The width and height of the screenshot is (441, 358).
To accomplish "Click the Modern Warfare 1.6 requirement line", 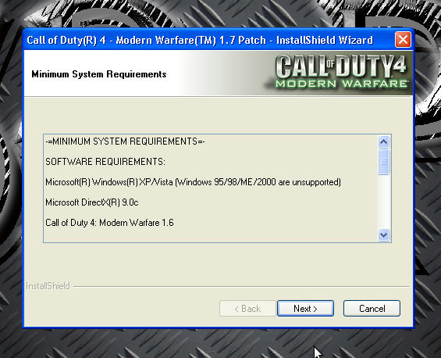I will 110,223.
